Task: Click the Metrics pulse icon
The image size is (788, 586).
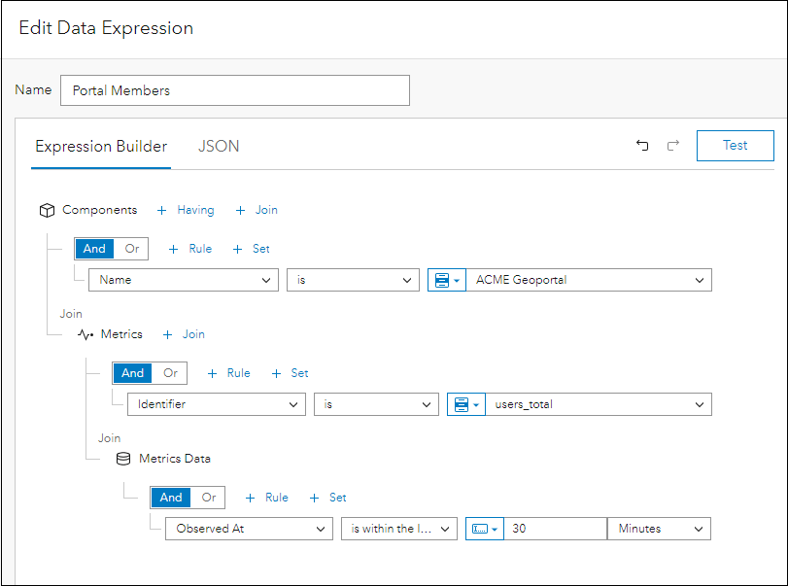Action: click(x=85, y=334)
